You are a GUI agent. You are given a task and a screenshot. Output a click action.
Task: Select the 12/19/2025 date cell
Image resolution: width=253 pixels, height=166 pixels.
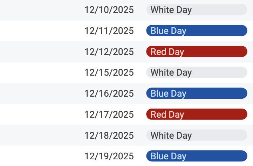point(109,156)
